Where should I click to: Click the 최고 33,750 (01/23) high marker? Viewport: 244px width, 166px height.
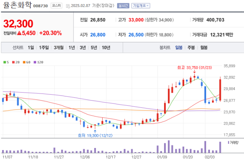[x=194, y=68]
